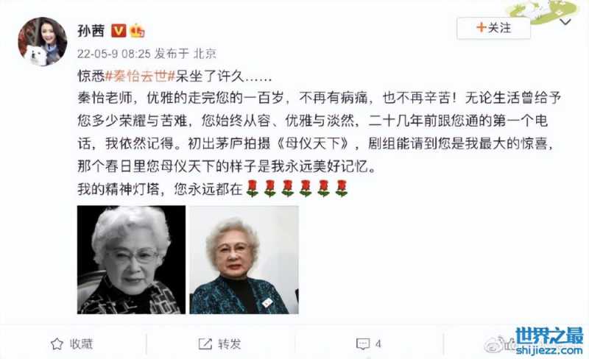This screenshot has width=589, height=359.
Task: Click the crown membership badge next to 孙茜
Action: point(137,31)
